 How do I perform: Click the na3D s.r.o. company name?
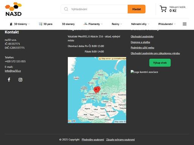tap(11, 40)
